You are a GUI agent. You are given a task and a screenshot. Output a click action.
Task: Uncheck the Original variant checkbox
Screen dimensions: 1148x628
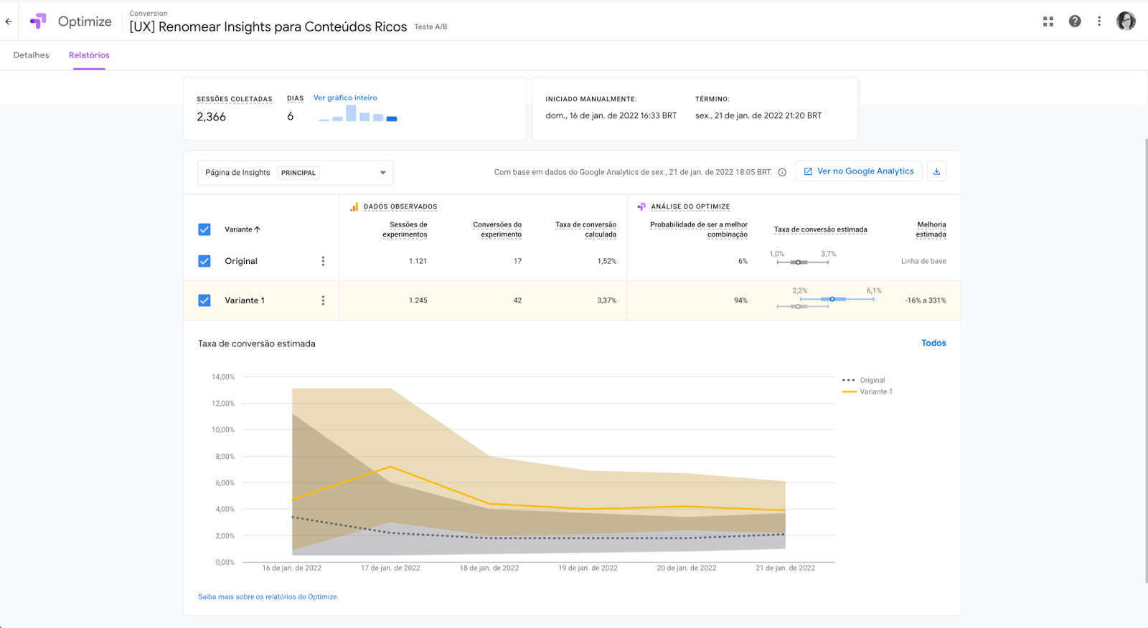pos(204,261)
